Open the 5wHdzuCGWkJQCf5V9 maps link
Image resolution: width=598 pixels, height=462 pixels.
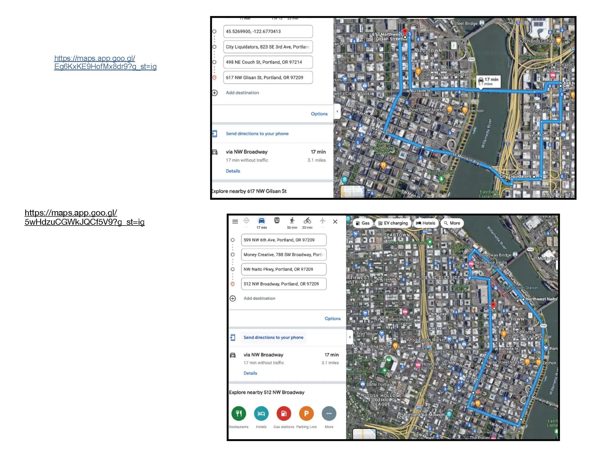(85, 217)
